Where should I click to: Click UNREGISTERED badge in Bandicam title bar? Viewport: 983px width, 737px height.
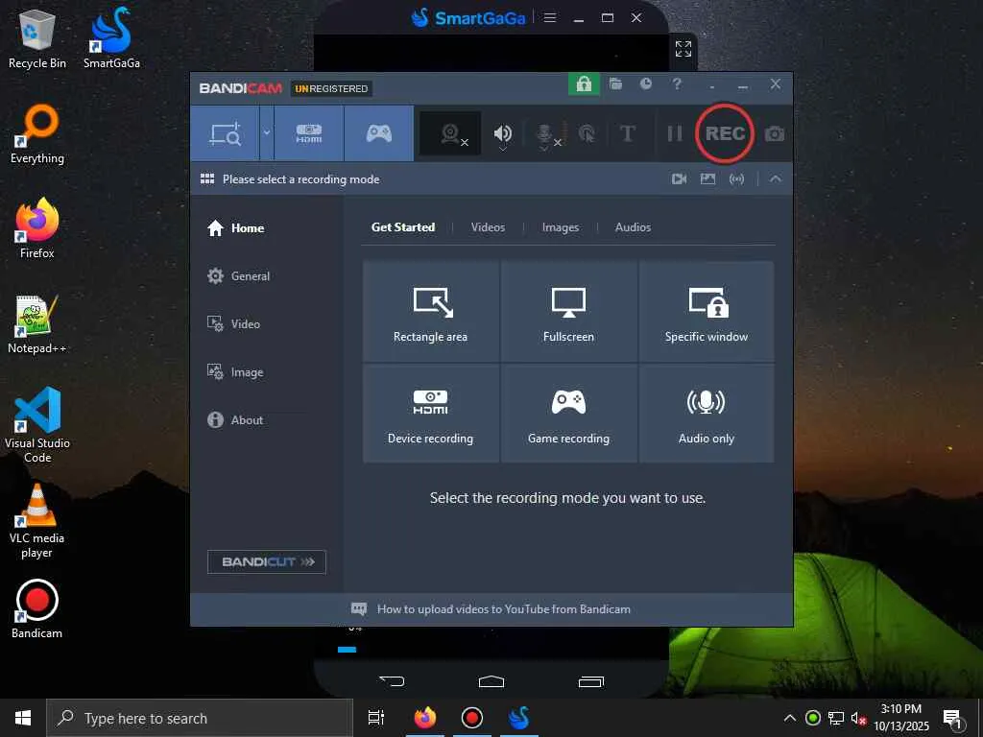click(x=331, y=89)
